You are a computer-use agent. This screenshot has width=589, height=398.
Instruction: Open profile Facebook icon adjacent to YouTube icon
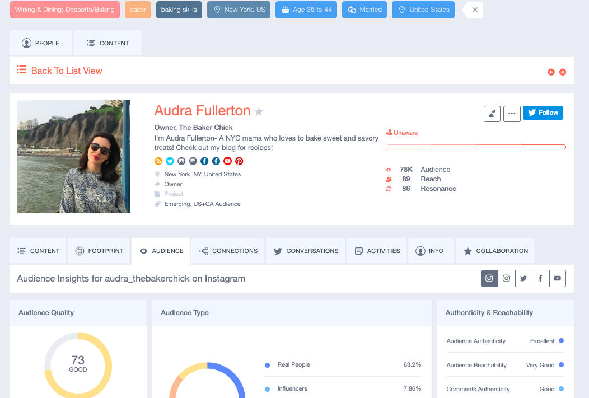[216, 161]
